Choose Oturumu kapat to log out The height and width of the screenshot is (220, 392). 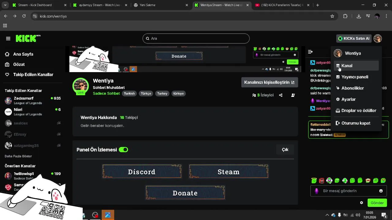tap(356, 123)
